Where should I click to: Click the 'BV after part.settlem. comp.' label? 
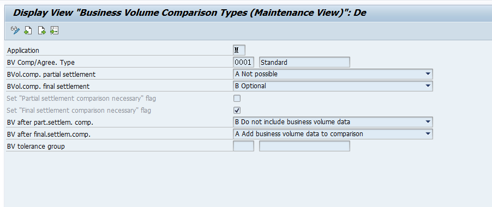(x=50, y=123)
